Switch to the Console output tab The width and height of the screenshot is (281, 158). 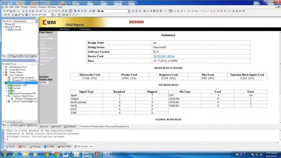11,146
